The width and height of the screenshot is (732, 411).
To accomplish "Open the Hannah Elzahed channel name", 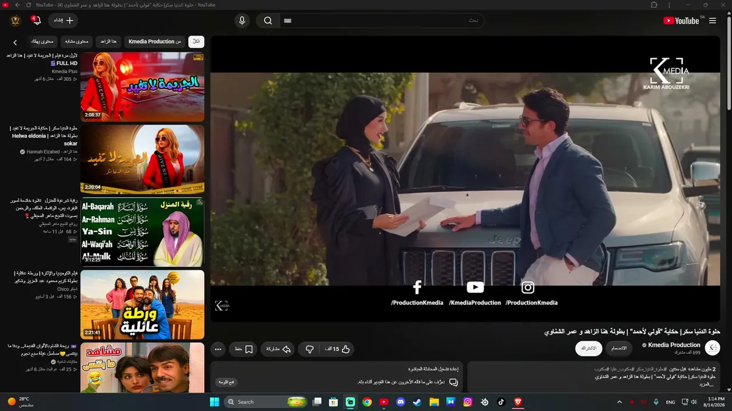I will [x=52, y=151].
